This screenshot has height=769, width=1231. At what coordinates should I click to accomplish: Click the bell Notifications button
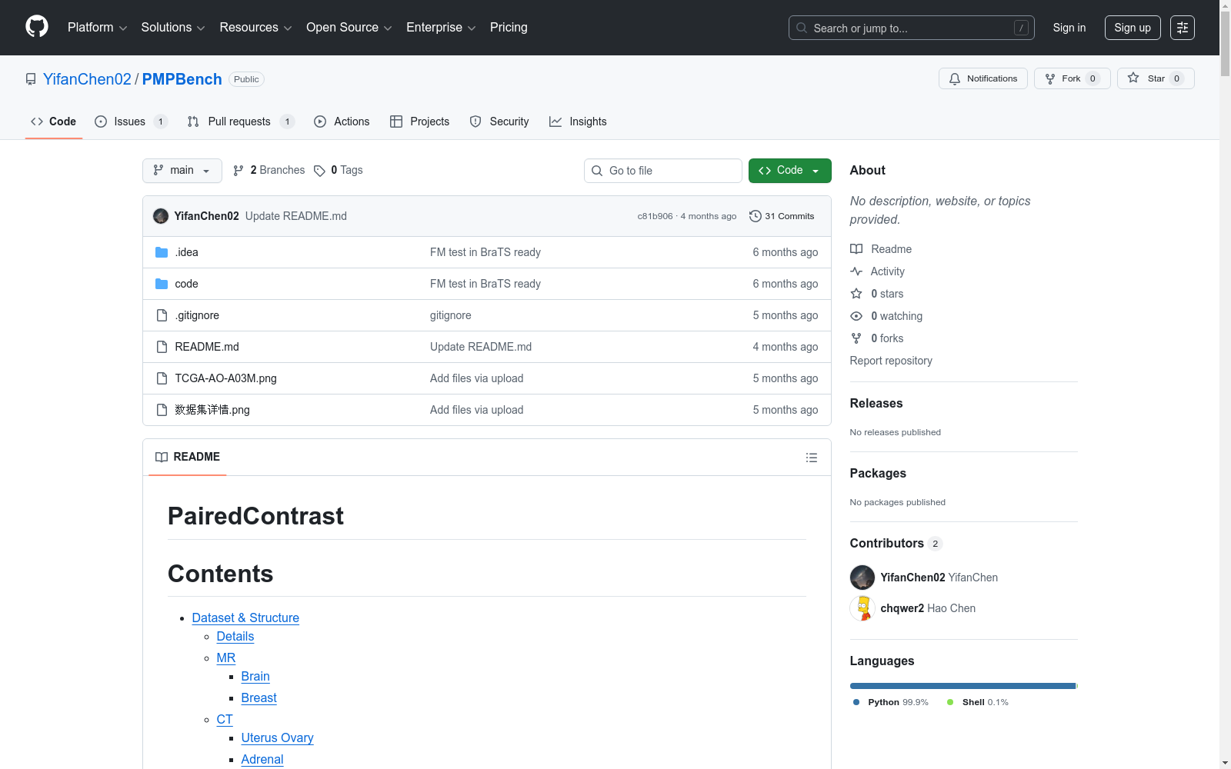(x=983, y=78)
